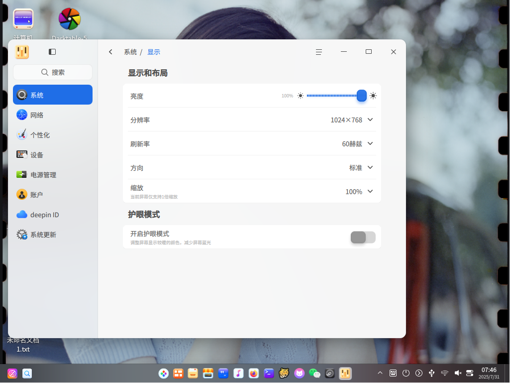This screenshot has height=383, width=510.
Task: Open the taskbar search magnifier
Action: [x=27, y=373]
